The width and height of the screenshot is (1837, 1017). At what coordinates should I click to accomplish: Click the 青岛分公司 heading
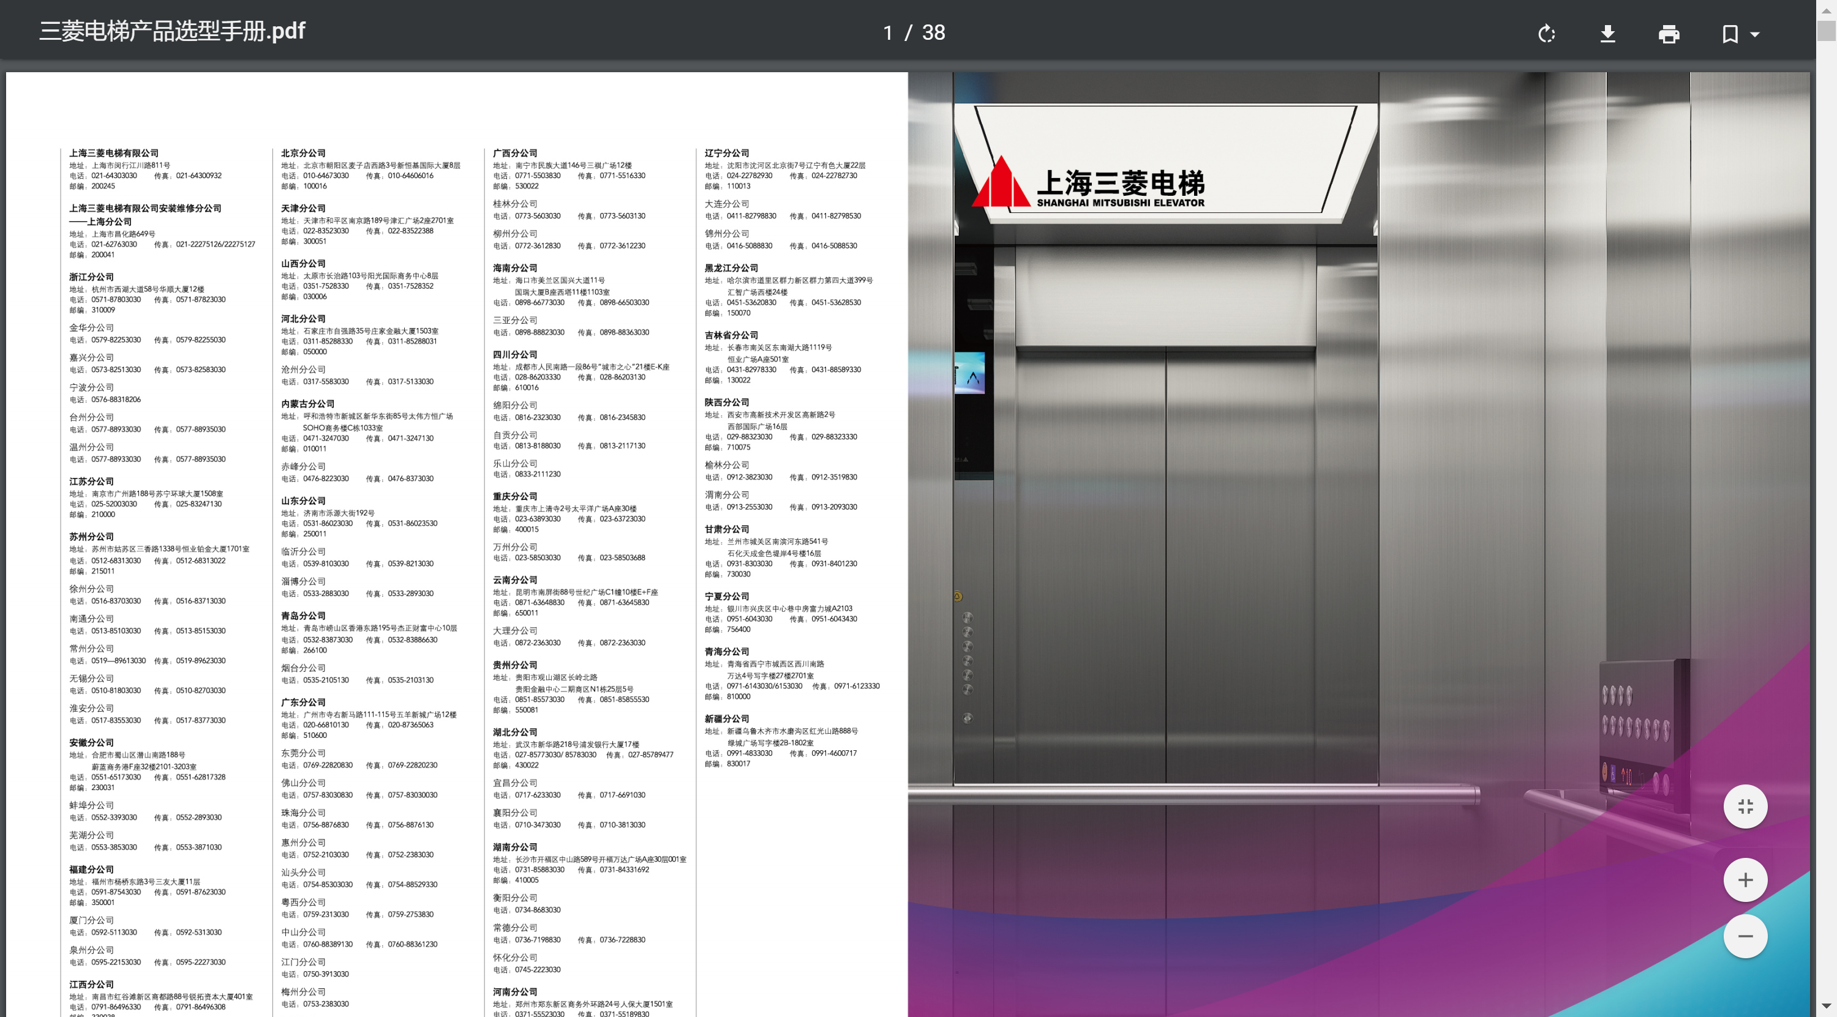click(x=303, y=616)
